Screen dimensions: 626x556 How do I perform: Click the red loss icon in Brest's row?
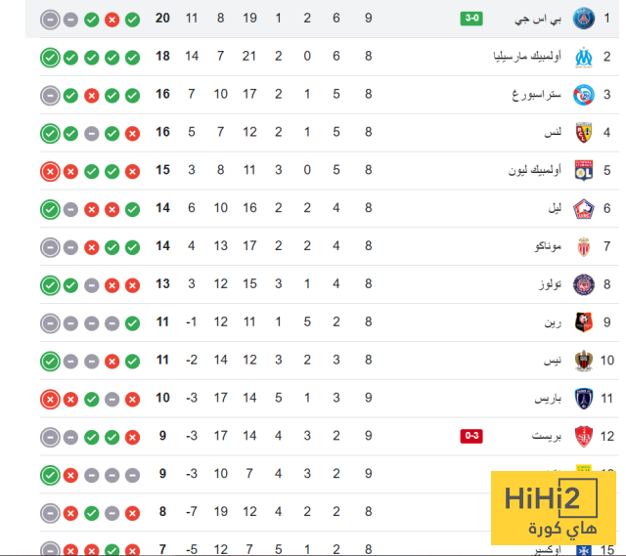pos(132,437)
